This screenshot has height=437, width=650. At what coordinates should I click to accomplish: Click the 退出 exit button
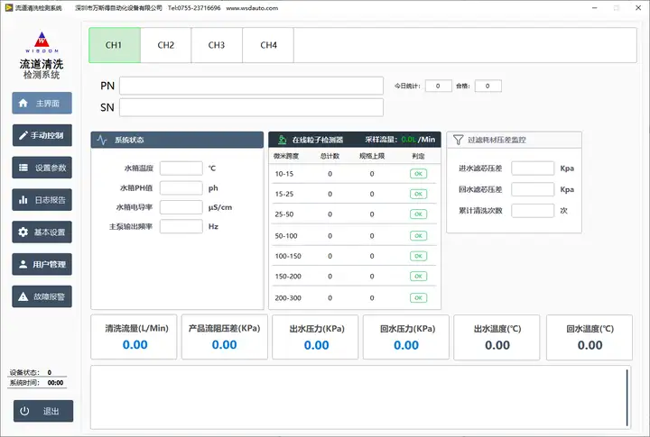[43, 411]
